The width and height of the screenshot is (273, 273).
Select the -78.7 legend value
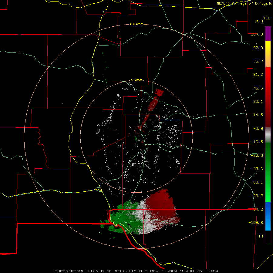[x=257, y=196]
